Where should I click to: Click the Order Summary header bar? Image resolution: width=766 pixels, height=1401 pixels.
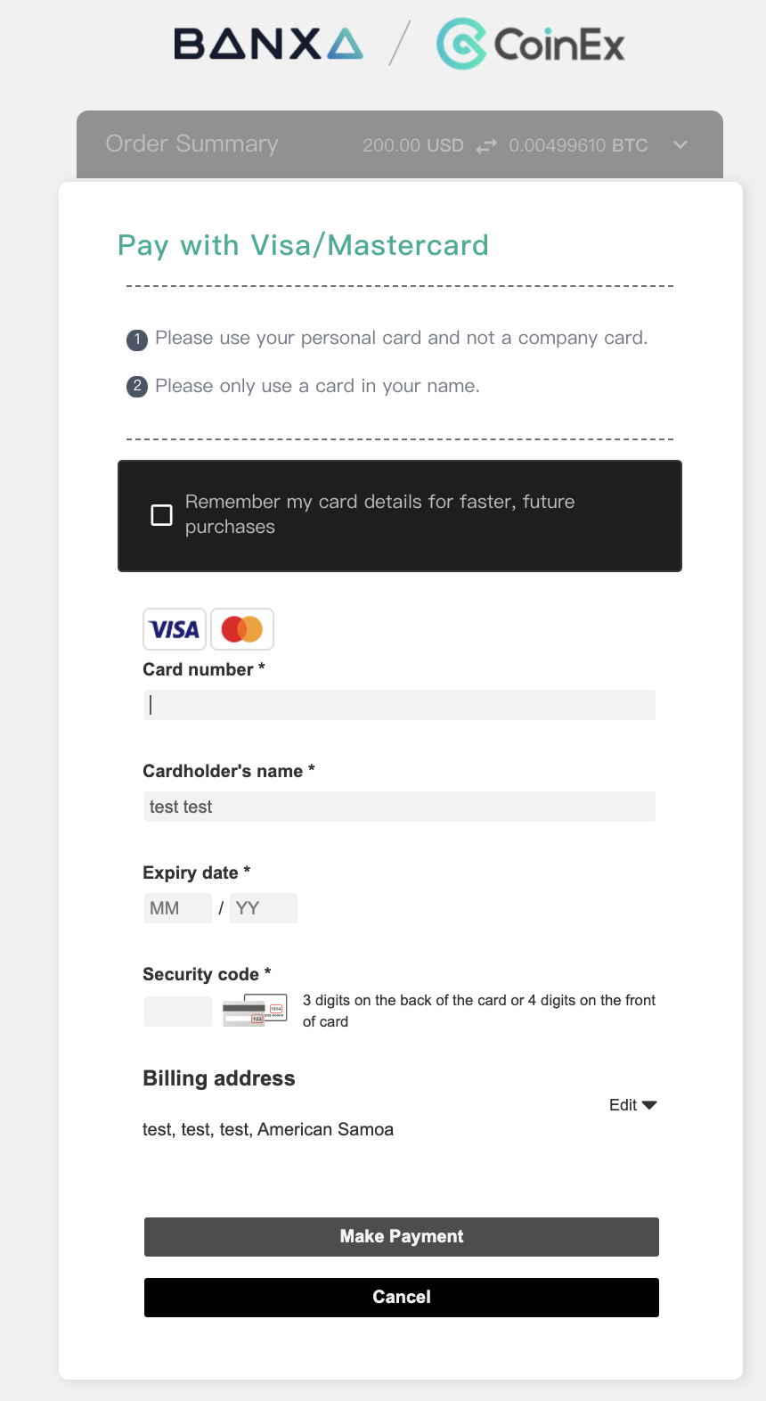pos(400,144)
